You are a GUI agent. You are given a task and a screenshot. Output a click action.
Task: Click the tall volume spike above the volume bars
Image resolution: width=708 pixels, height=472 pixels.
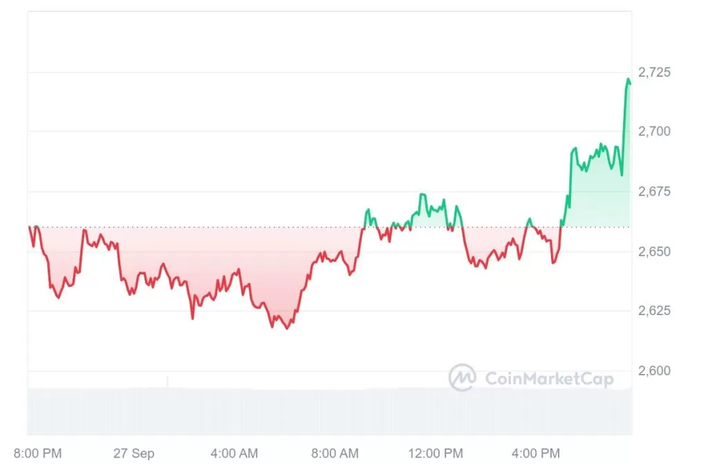coord(167,381)
